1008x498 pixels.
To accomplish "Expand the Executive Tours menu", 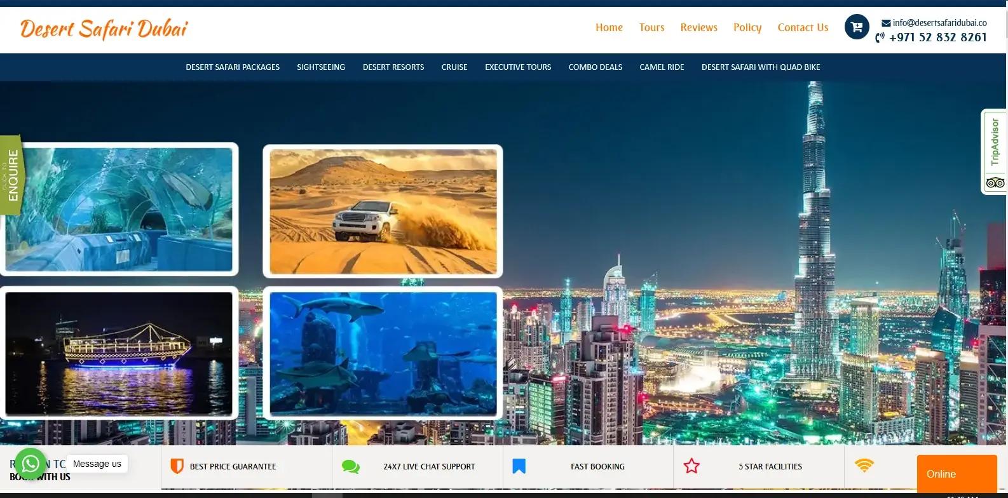I will [517, 67].
